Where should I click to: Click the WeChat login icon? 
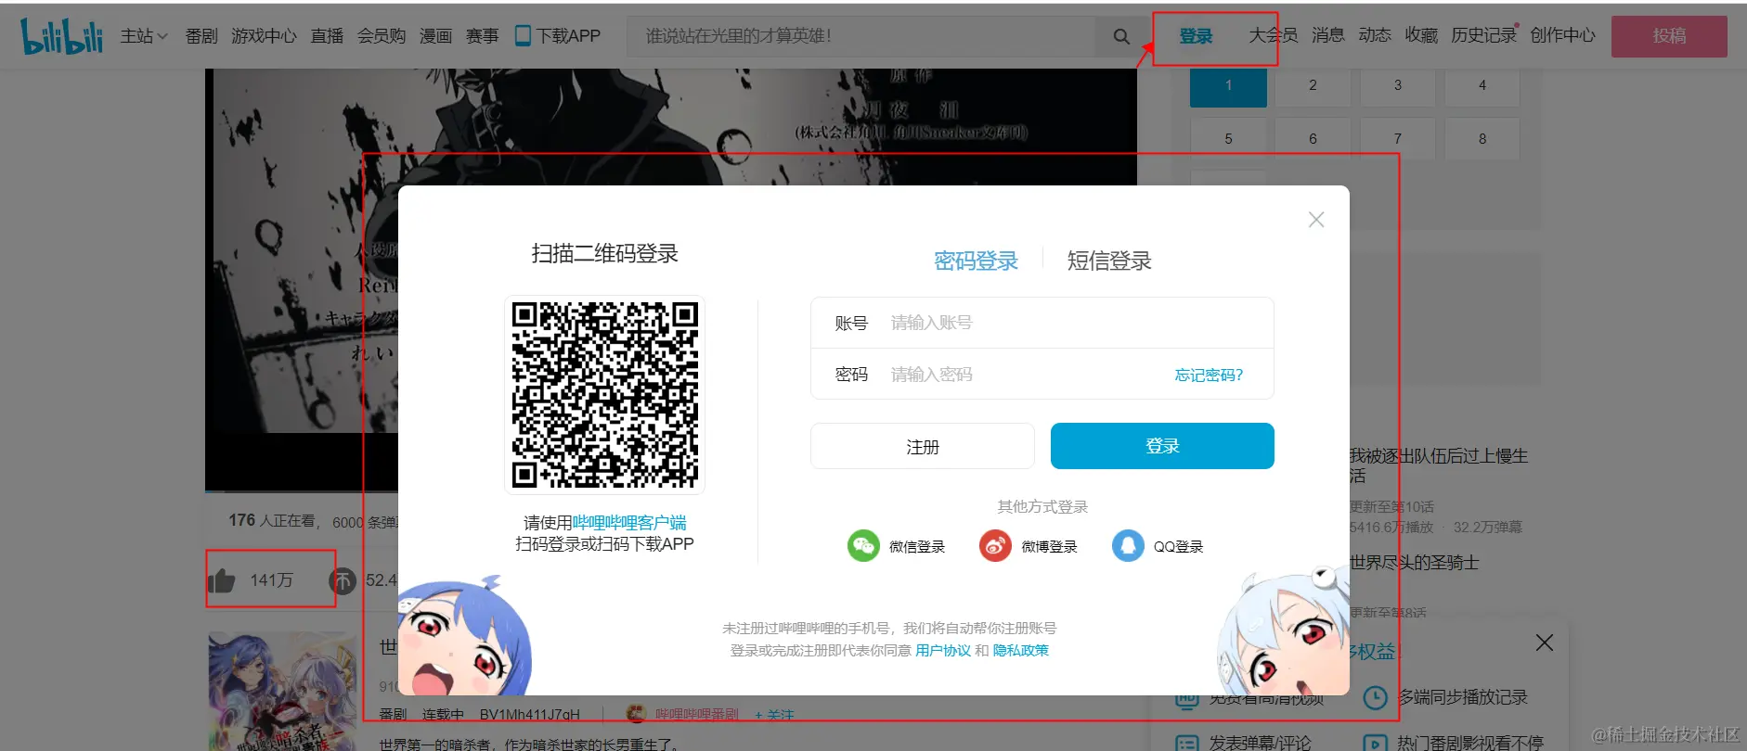click(x=863, y=545)
